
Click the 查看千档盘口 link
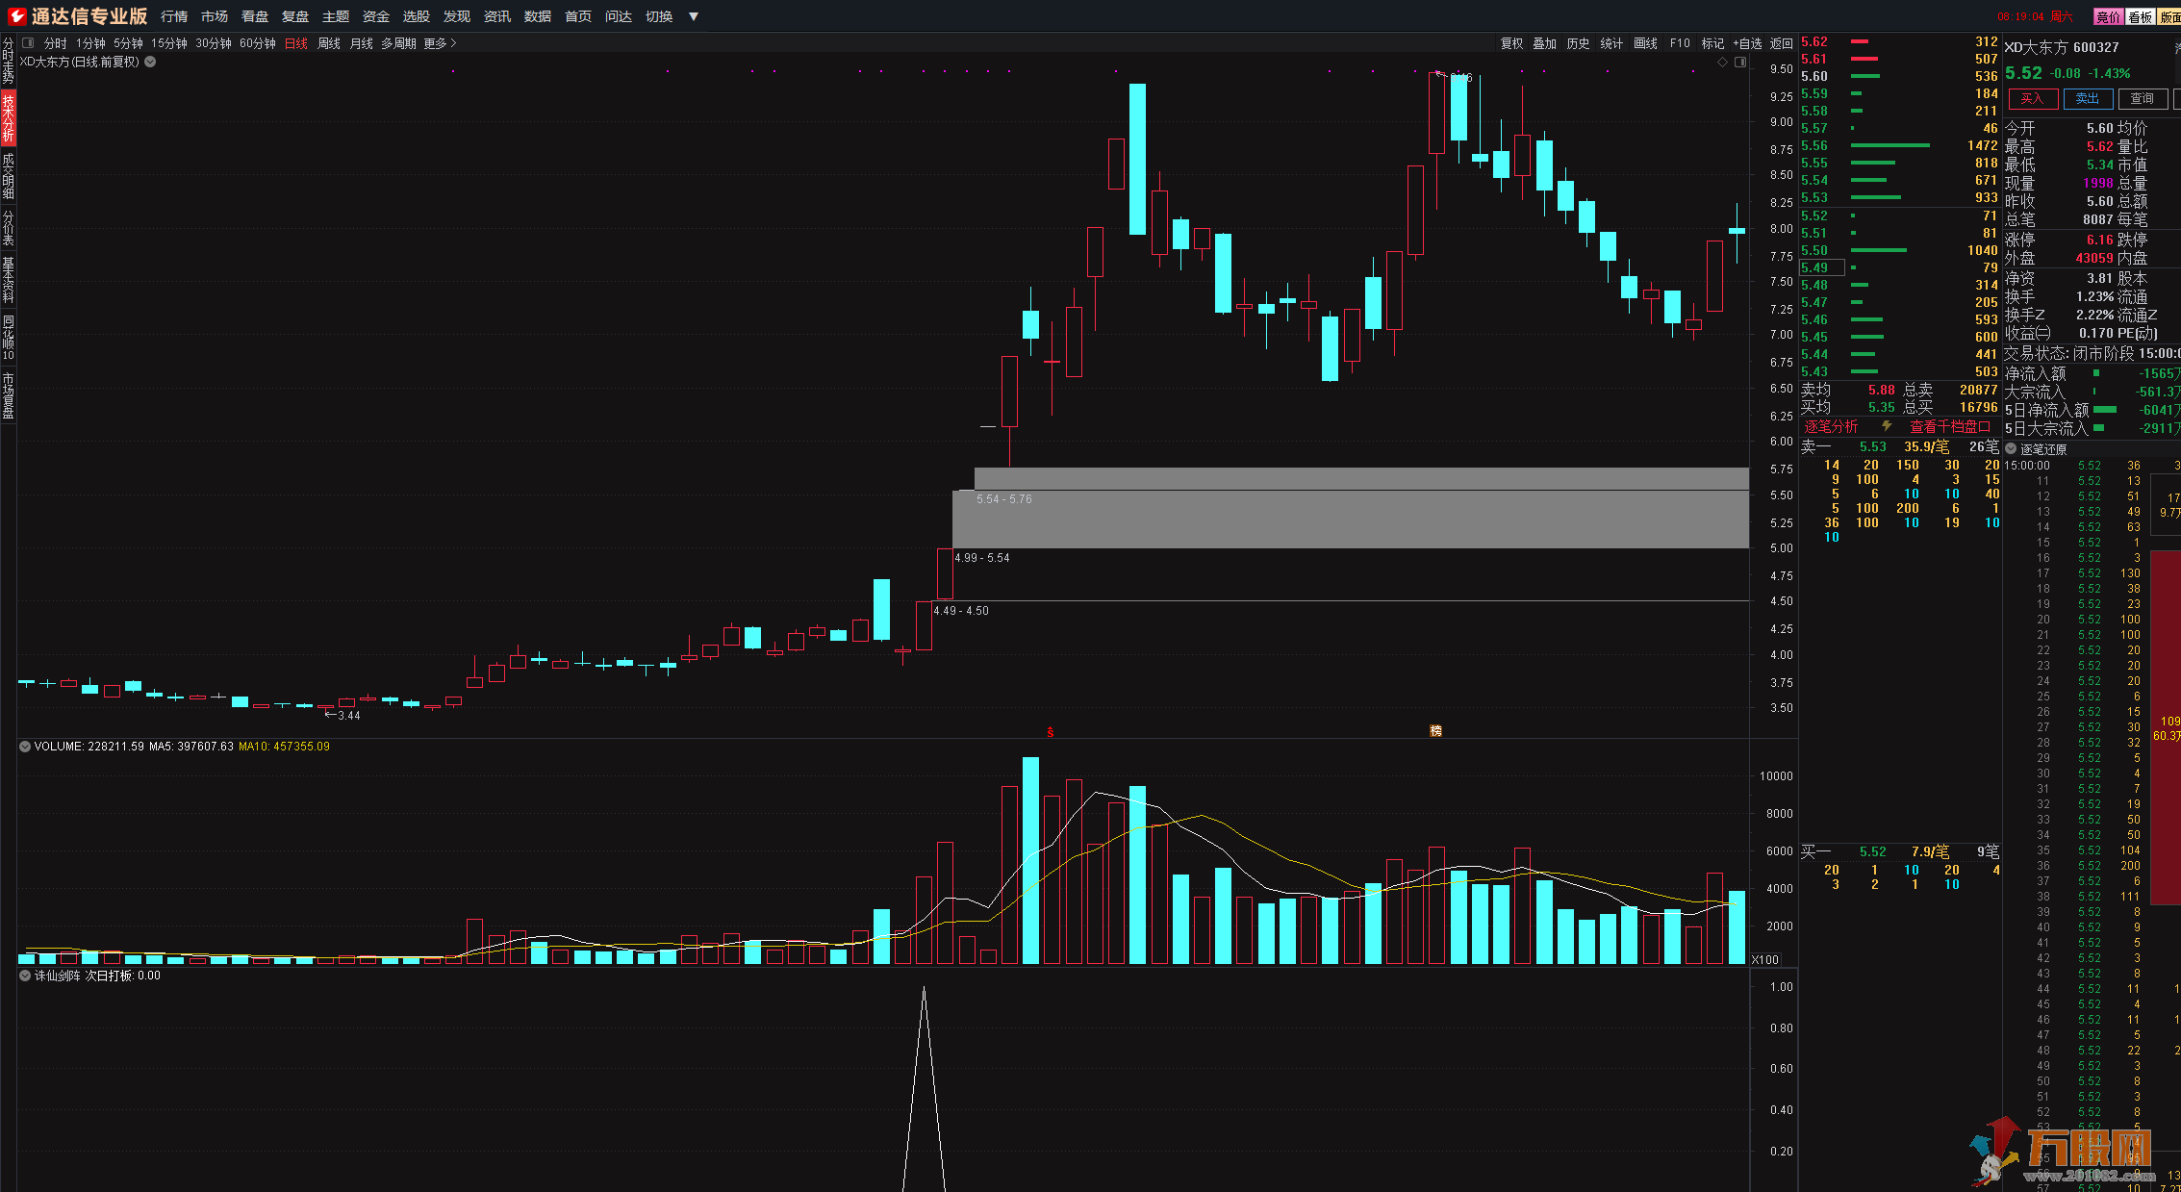click(x=1949, y=426)
